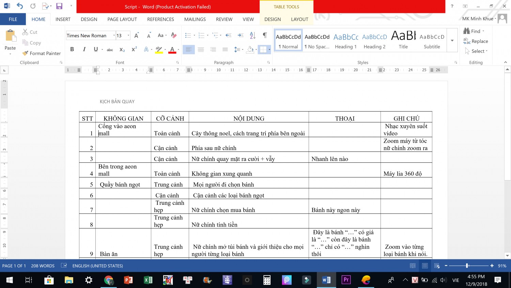This screenshot has width=511, height=288.
Task: Open the REVIEW ribbon tab
Action: 224,19
